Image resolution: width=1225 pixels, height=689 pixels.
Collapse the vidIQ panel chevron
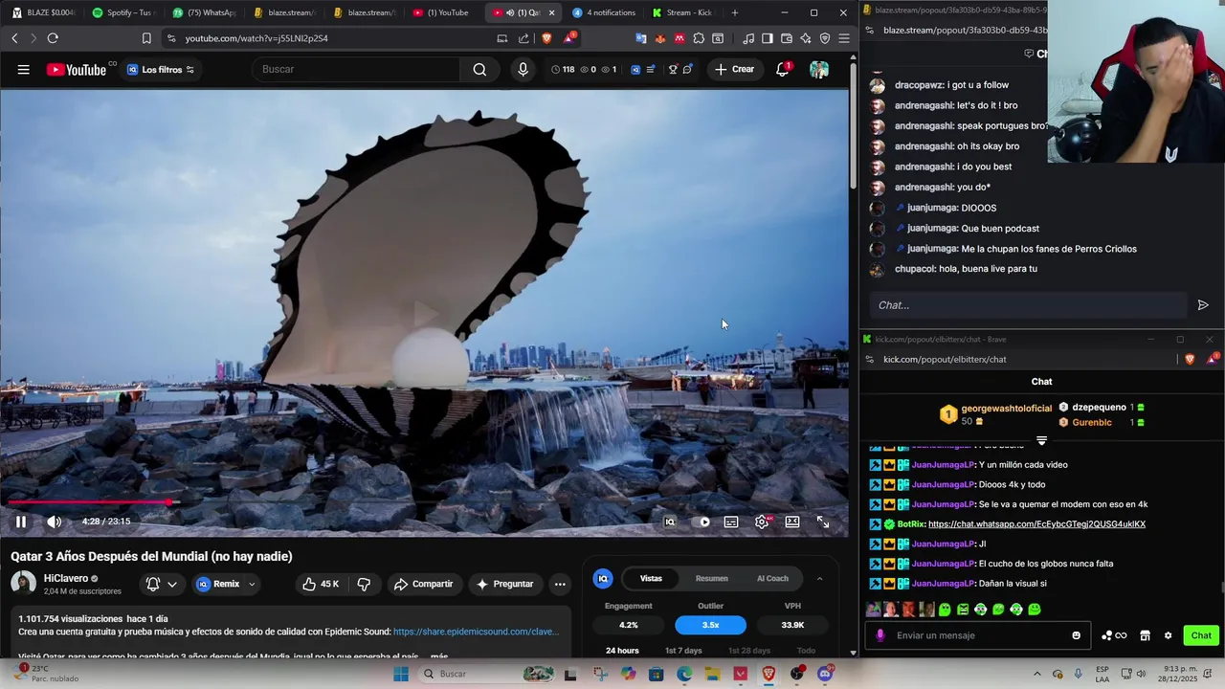819,578
